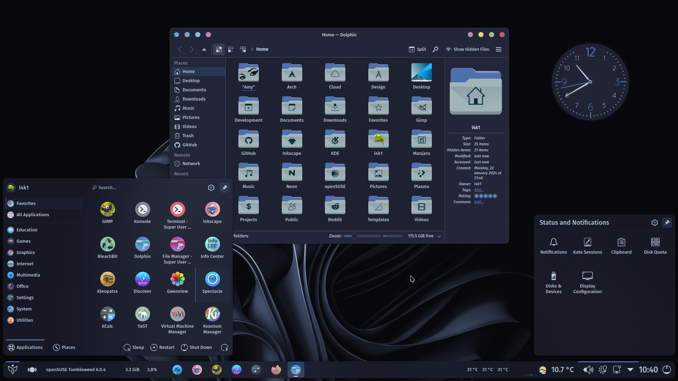Click the Sleep button
This screenshot has height=381, width=678.
[x=134, y=347]
